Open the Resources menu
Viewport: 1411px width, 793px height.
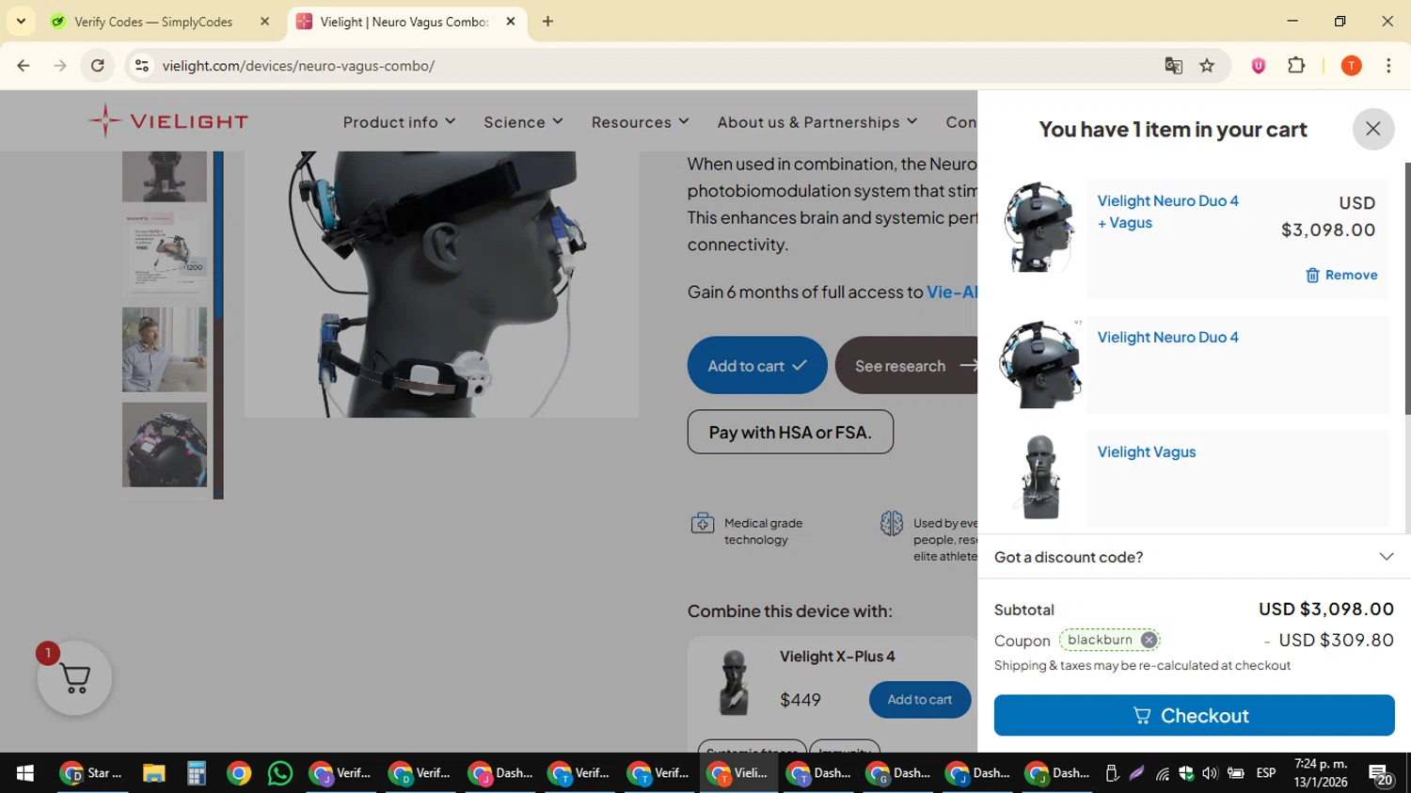point(640,122)
